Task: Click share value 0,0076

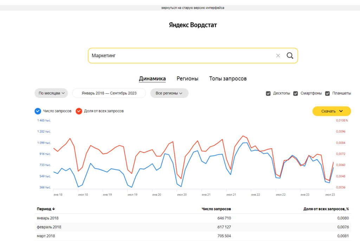Action: (x=343, y=227)
